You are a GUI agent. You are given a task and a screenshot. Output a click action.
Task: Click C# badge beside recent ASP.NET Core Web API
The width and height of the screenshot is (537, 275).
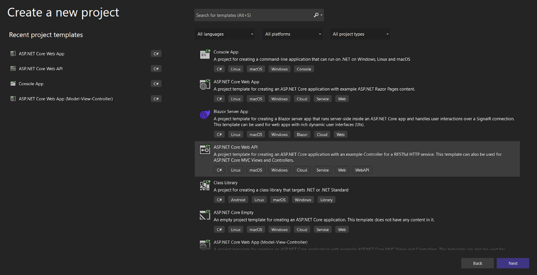pyautogui.click(x=156, y=69)
